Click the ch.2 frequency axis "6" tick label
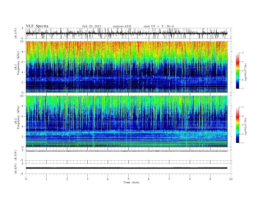Viewport: 260px width, 201px height. tap(23, 116)
